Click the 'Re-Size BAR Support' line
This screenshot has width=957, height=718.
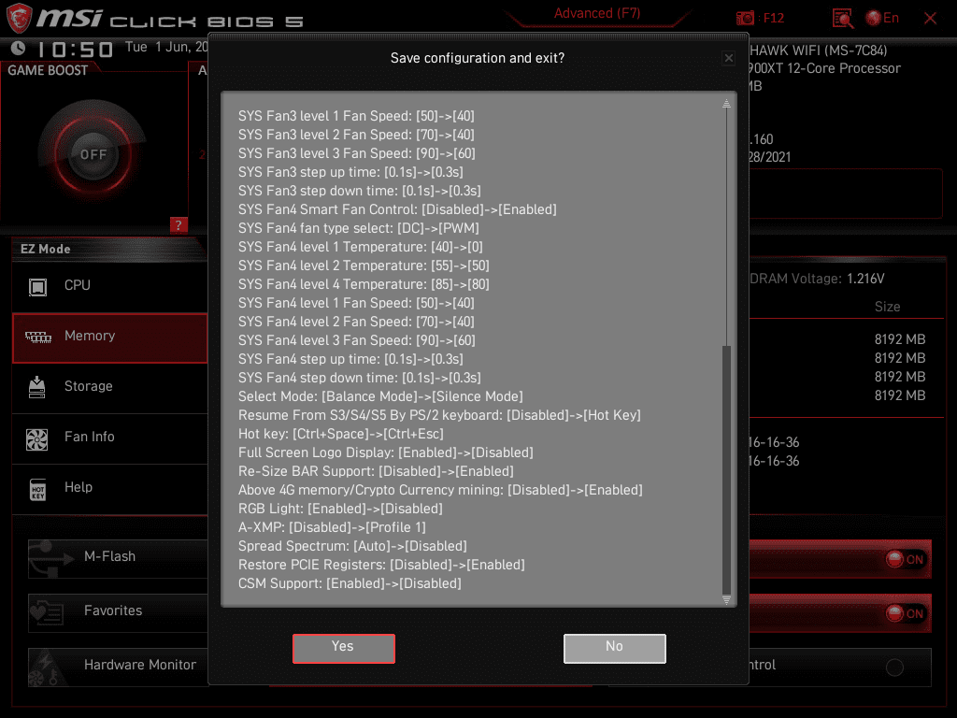tap(376, 471)
